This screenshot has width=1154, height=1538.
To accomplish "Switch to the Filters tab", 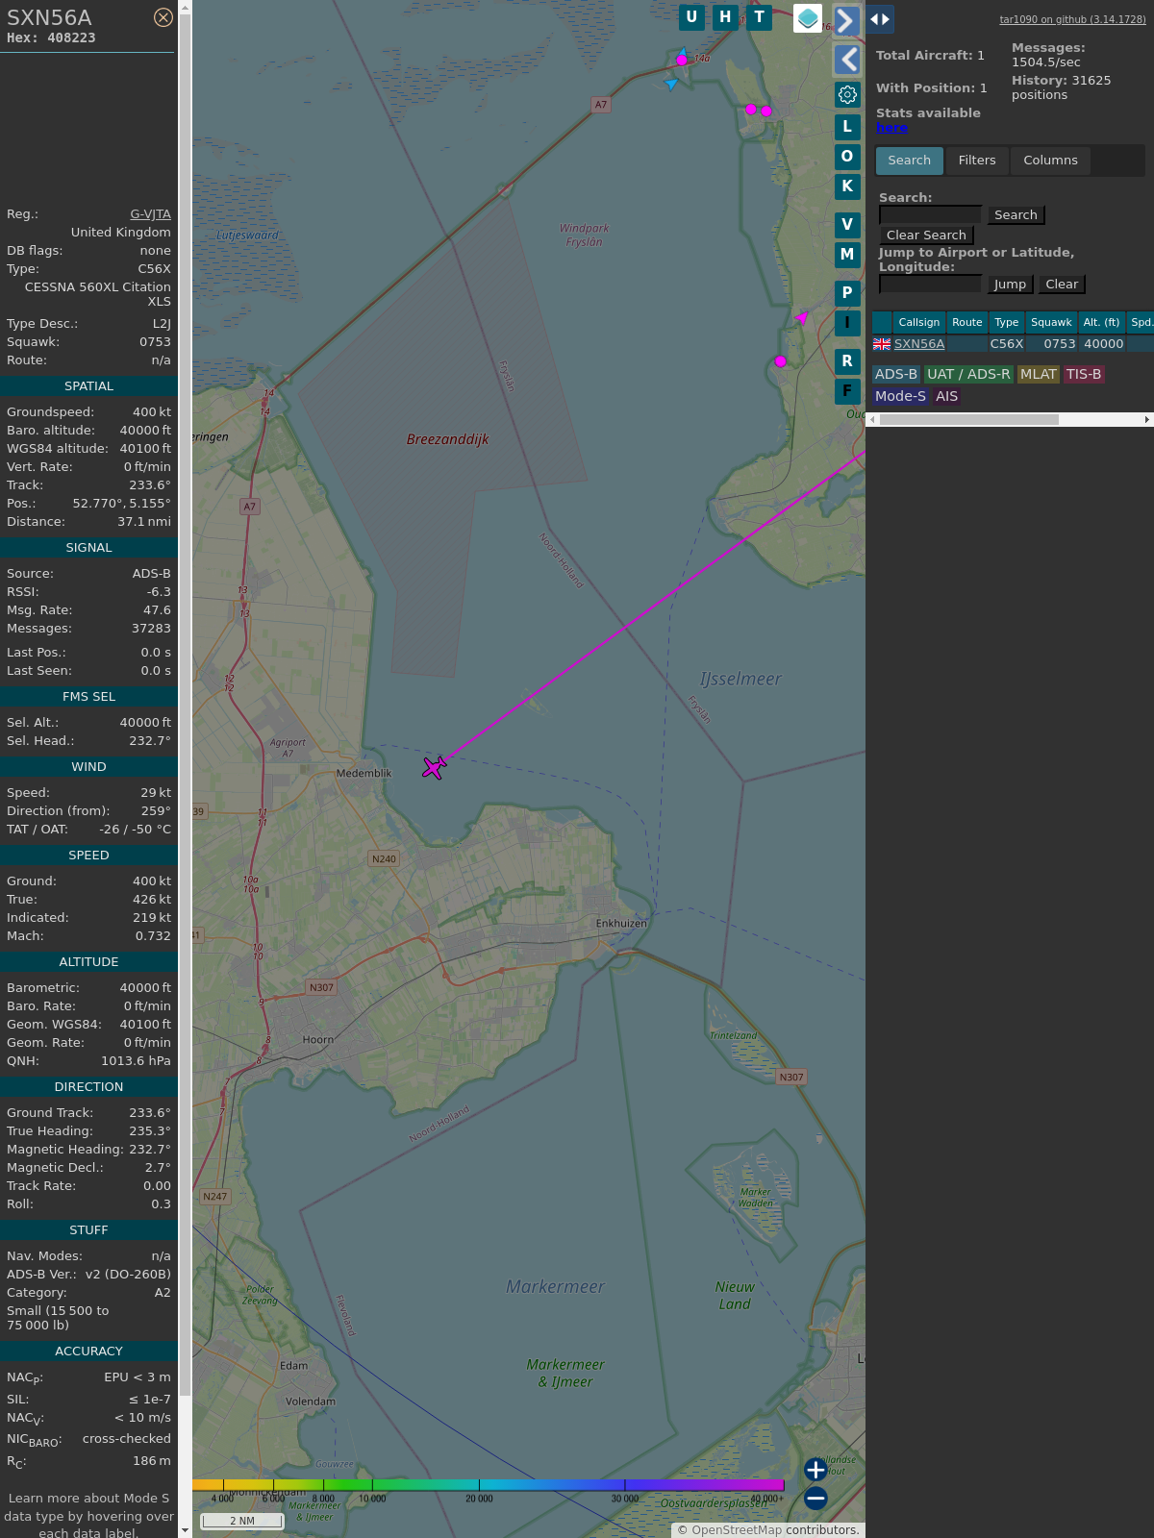I will [x=977, y=161].
